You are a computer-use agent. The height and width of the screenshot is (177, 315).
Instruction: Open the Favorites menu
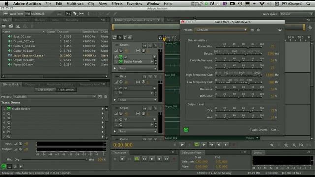(x=134, y=4)
